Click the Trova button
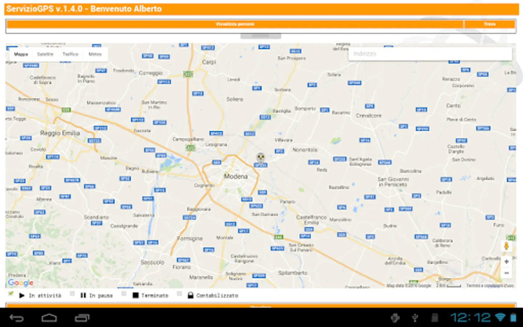The image size is (523, 327). (490, 24)
